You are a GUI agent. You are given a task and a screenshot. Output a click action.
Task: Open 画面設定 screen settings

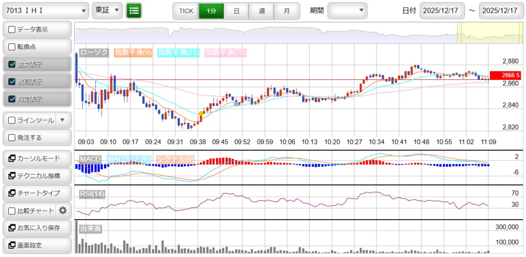tap(36, 245)
